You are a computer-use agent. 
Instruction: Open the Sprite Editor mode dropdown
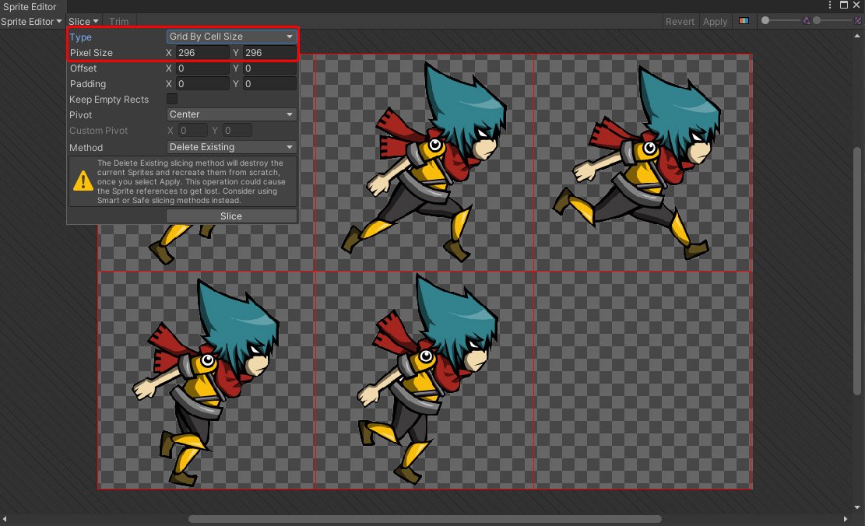pyautogui.click(x=31, y=22)
